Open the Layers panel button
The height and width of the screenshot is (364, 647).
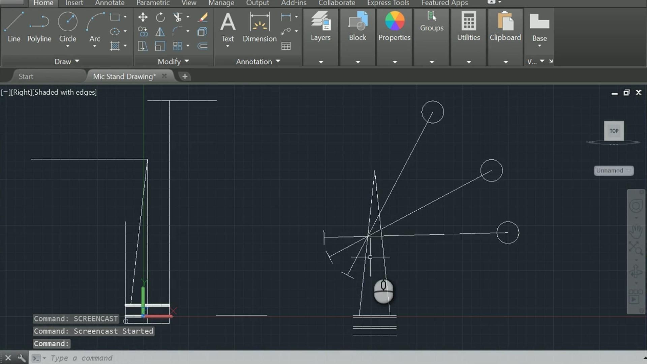[x=320, y=27]
